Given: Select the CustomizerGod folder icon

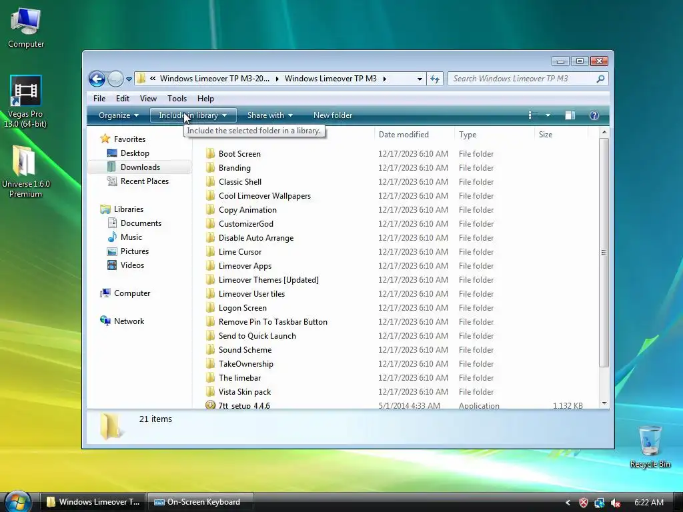Looking at the screenshot, I should (x=210, y=223).
